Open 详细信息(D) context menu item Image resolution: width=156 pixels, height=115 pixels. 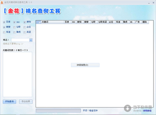pyautogui.click(x=85, y=65)
